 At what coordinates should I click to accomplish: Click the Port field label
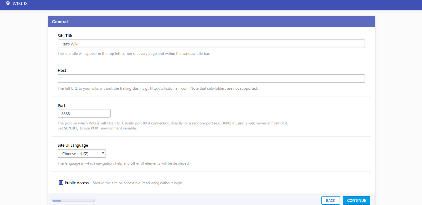pyautogui.click(x=61, y=106)
